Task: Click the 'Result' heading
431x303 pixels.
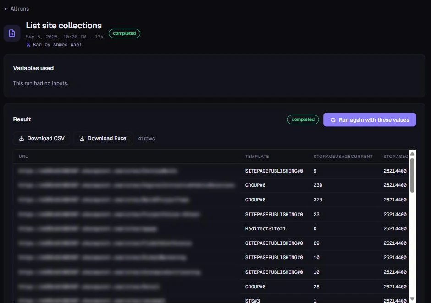Action: 22,119
